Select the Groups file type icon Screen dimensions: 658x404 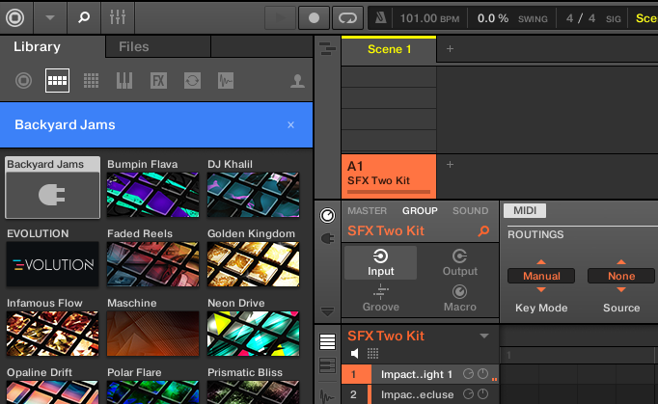pos(58,80)
